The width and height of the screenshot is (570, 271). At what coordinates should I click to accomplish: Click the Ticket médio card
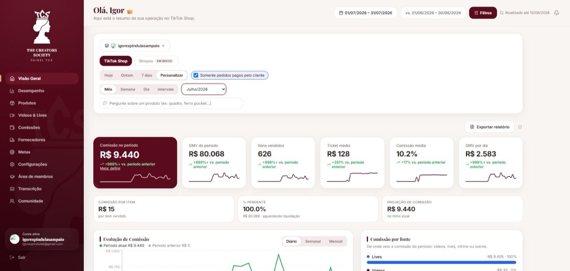352,163
